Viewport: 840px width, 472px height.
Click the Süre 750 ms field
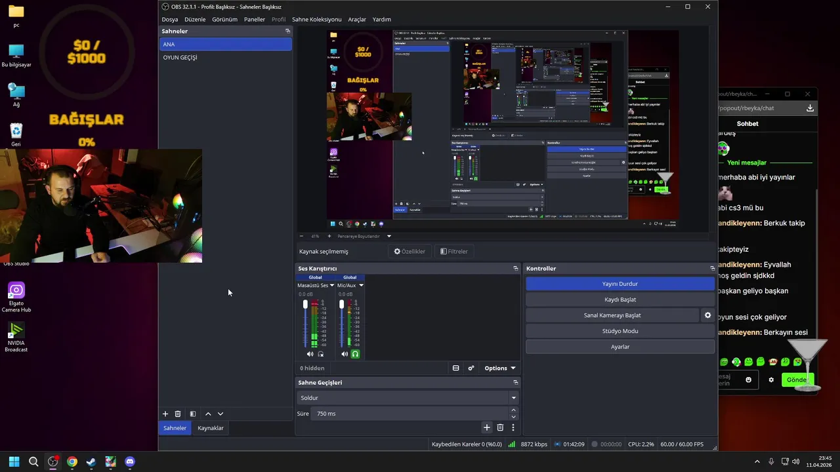click(411, 414)
